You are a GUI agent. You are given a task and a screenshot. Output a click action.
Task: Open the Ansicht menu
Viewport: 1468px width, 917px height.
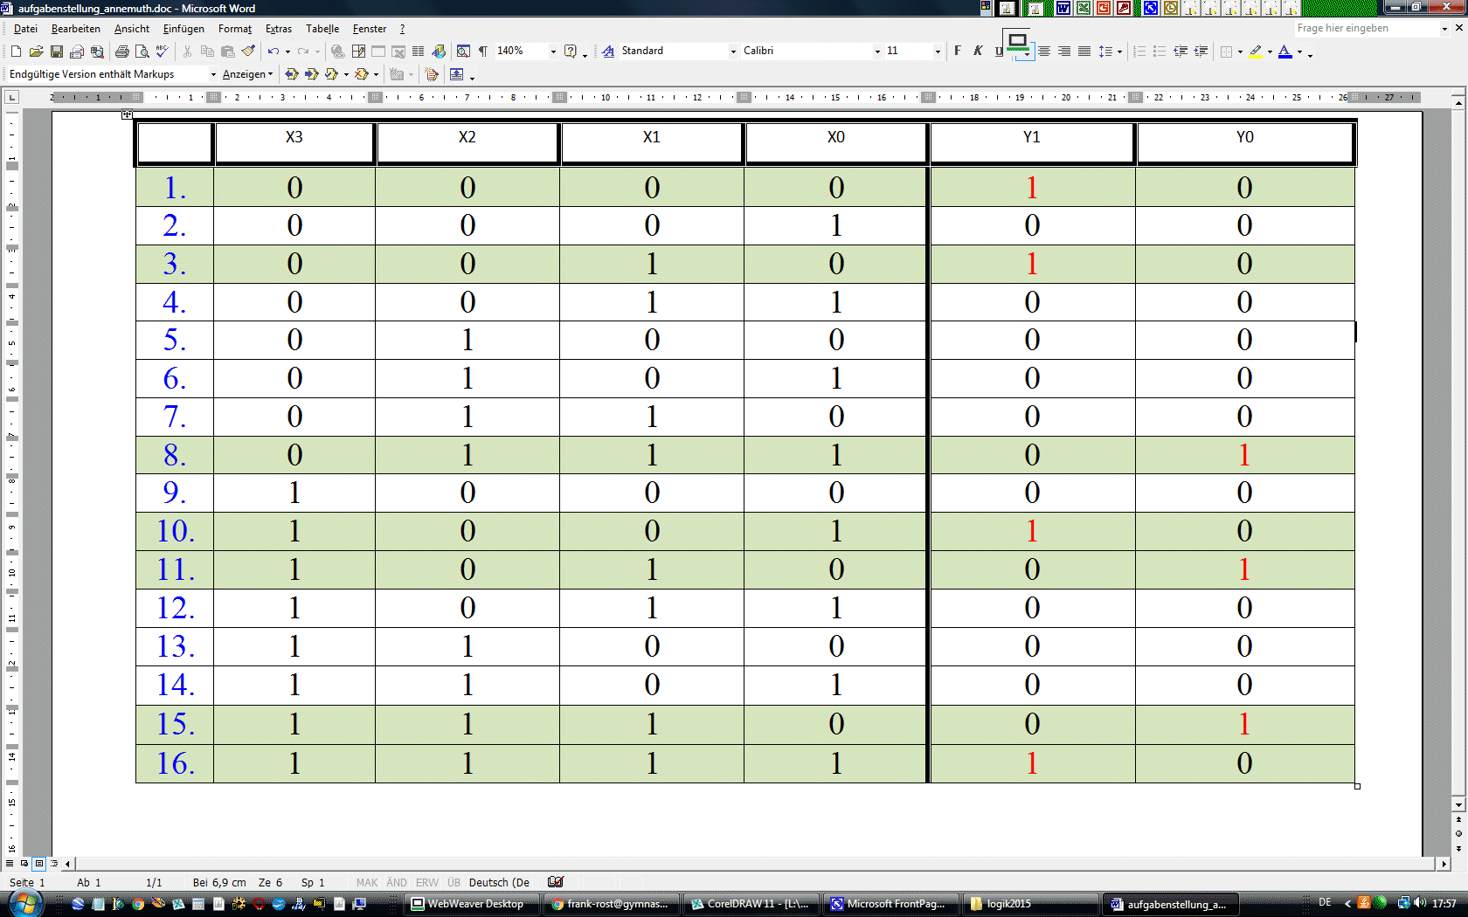coord(132,29)
